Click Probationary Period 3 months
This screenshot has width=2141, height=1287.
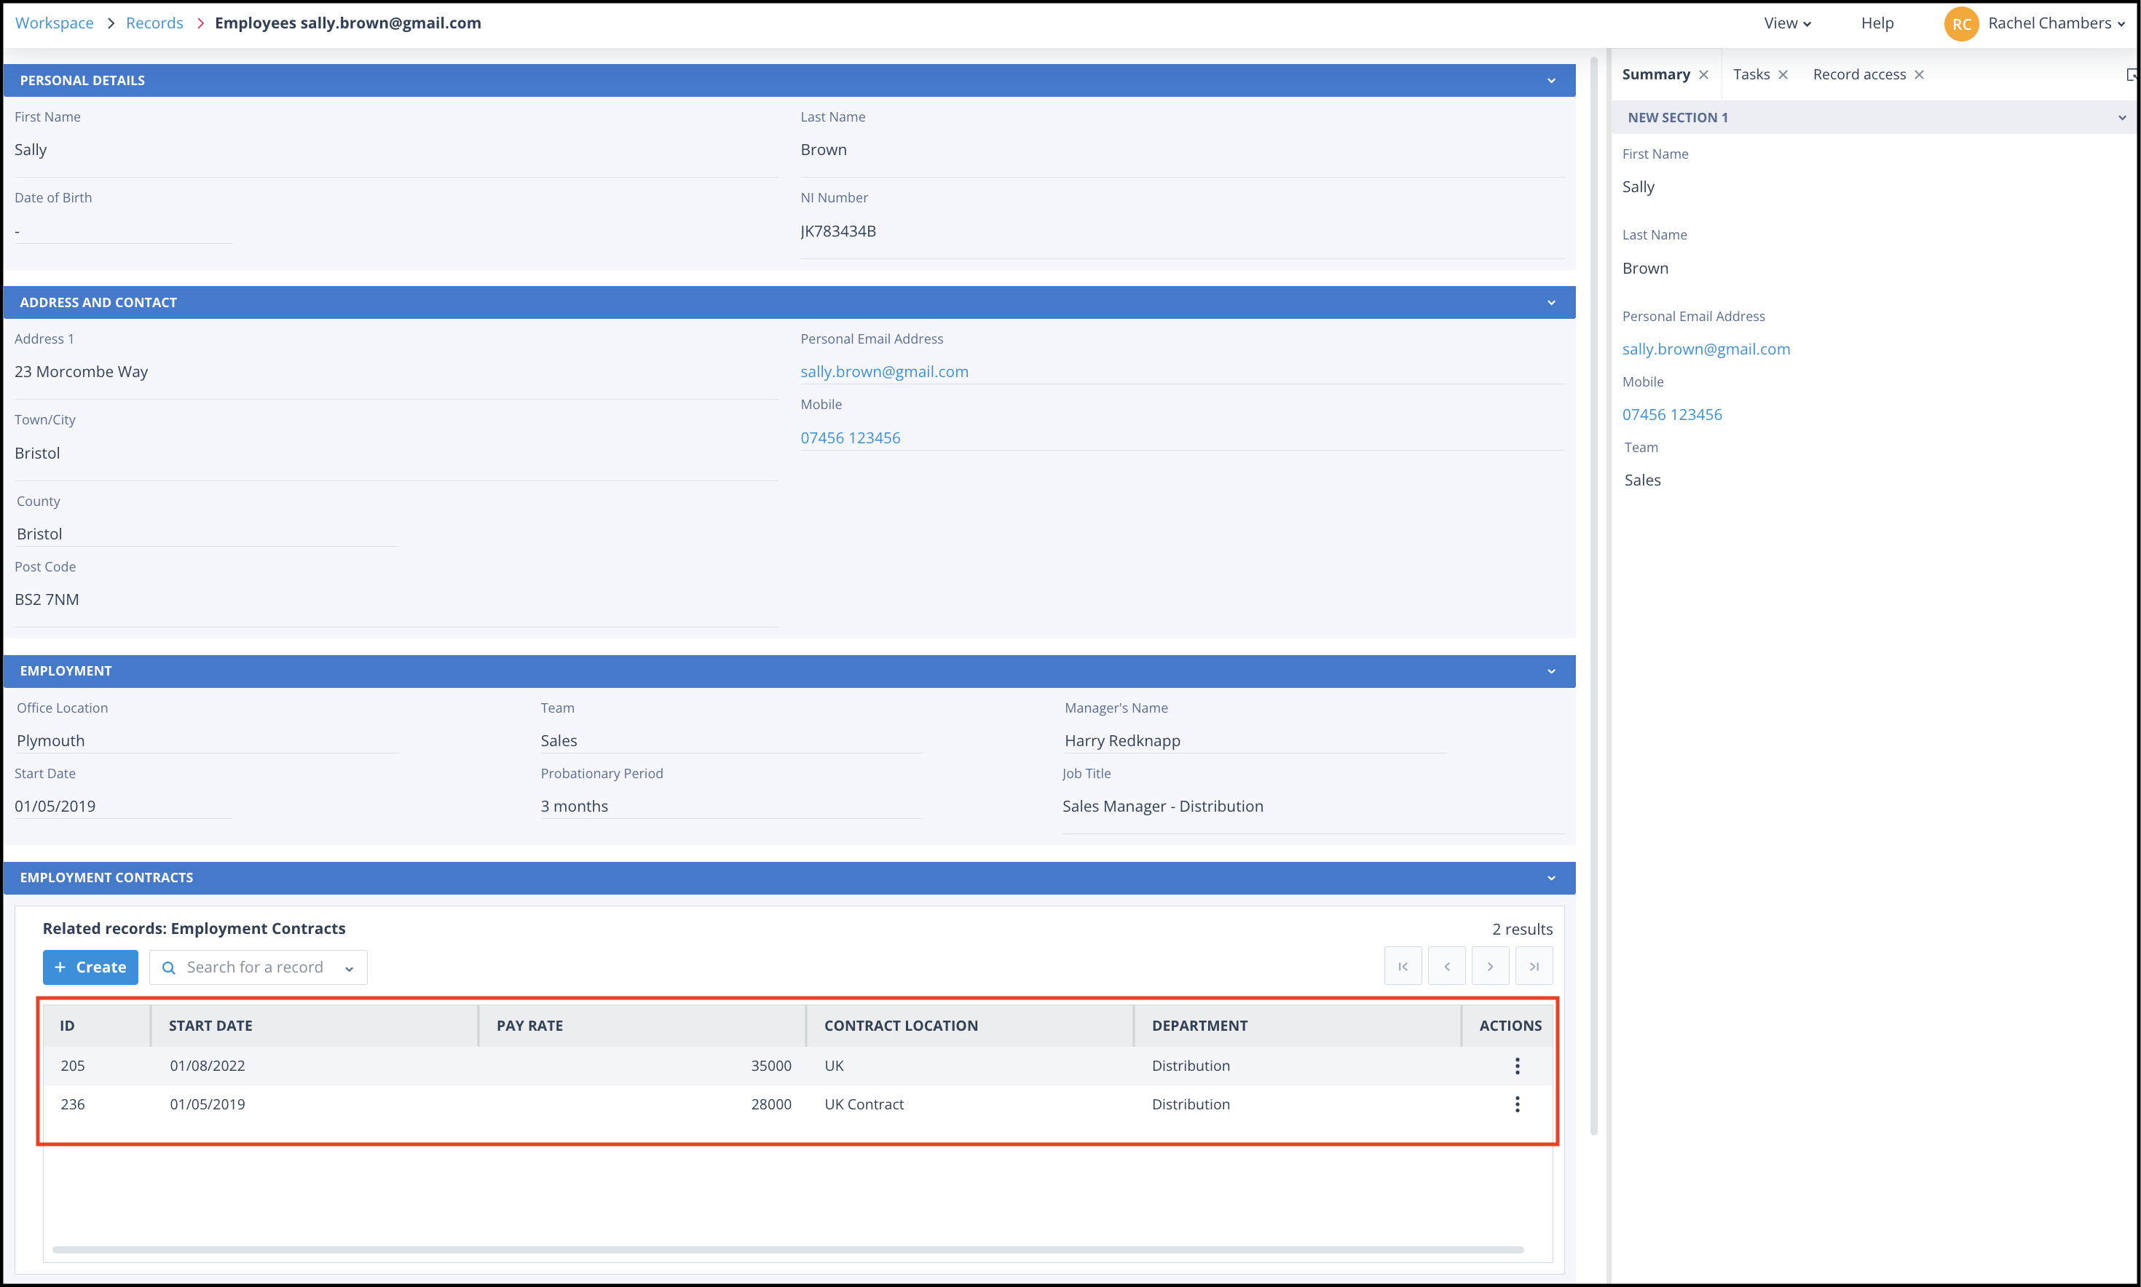(573, 807)
